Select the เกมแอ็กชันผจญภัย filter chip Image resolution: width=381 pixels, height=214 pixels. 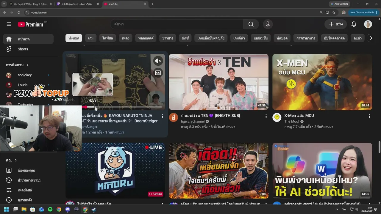click(x=211, y=38)
